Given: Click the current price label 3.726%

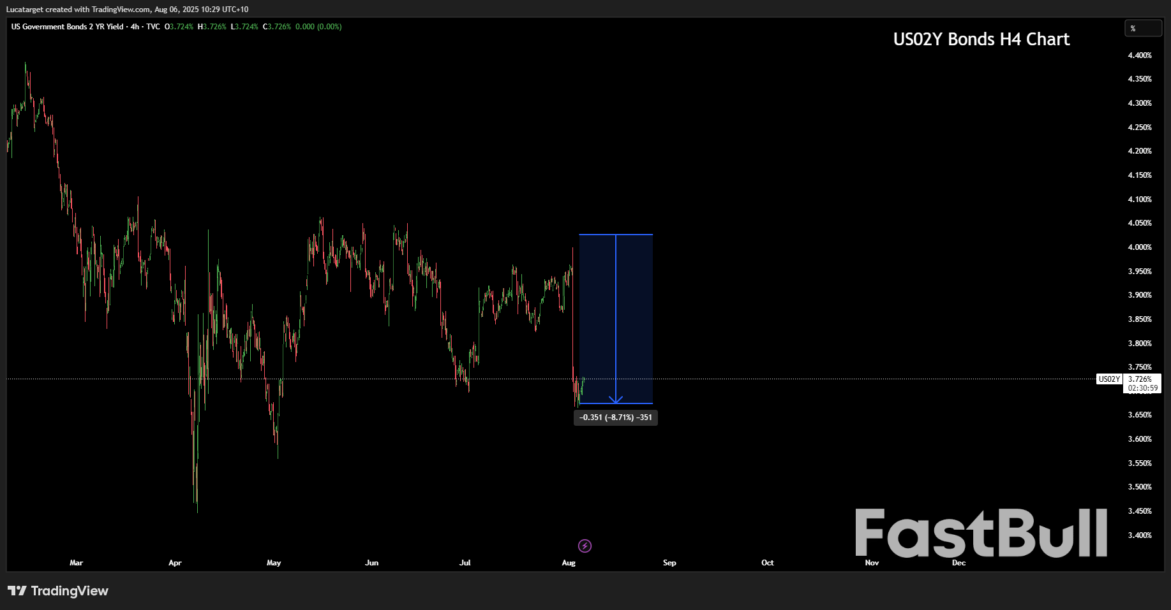Looking at the screenshot, I should pyautogui.click(x=1140, y=379).
